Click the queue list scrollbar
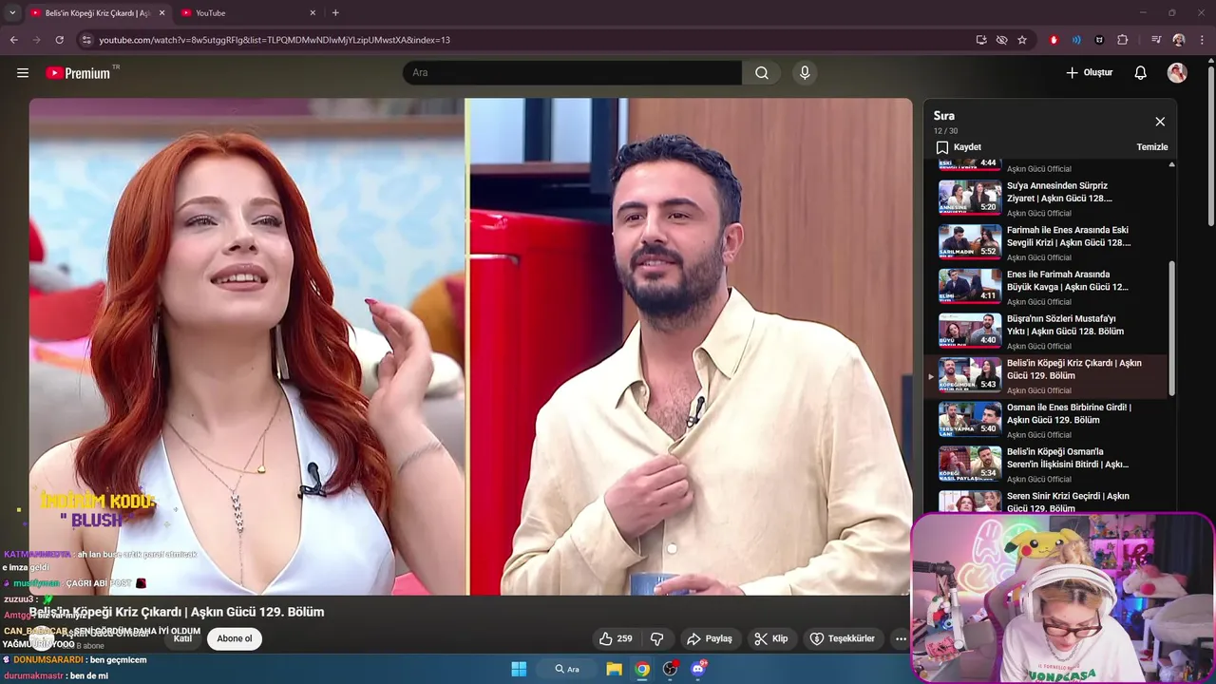The image size is (1216, 684). pyautogui.click(x=1171, y=328)
